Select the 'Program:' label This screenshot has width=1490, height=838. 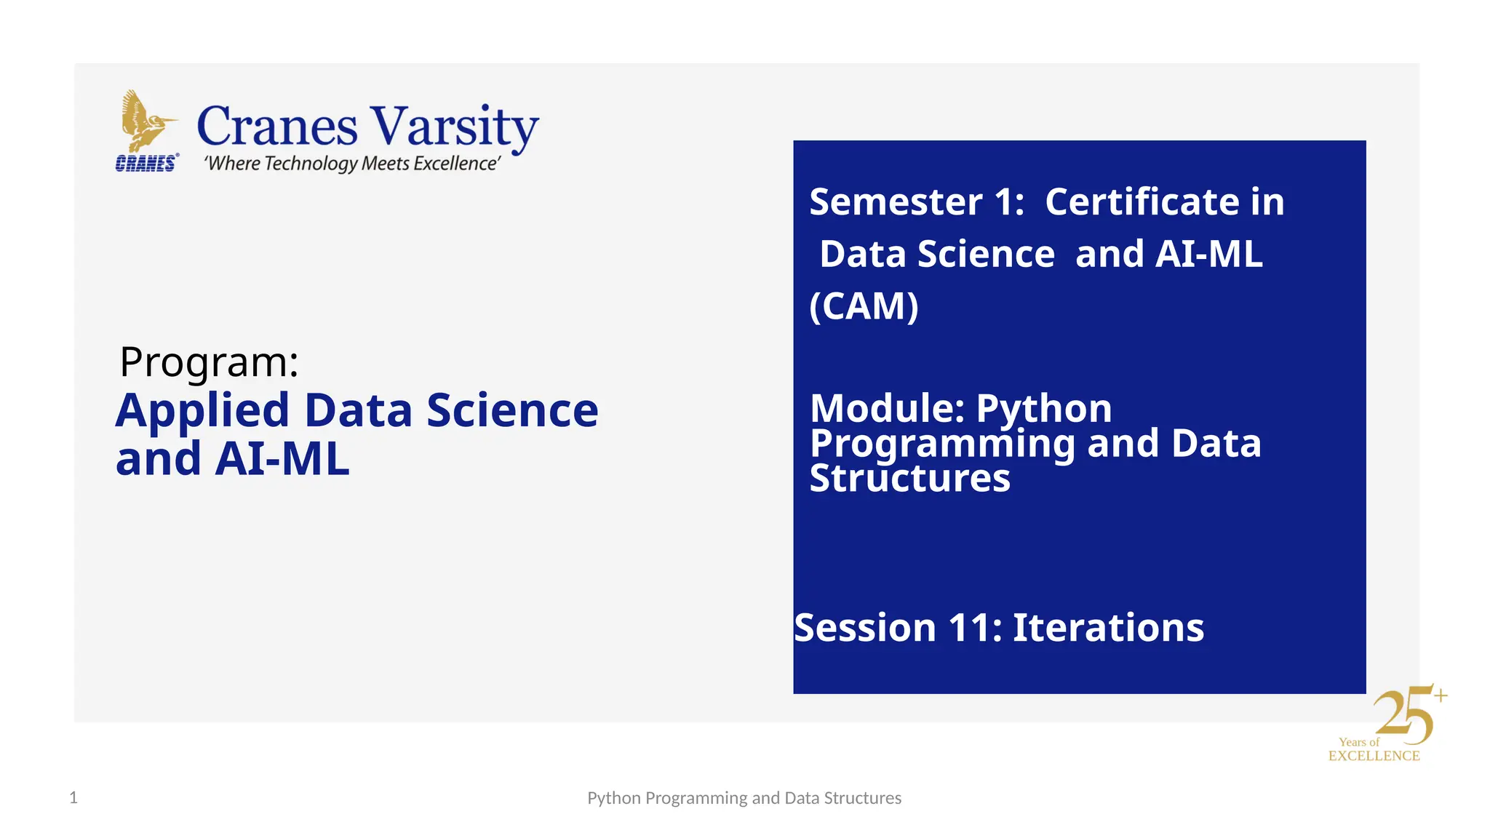pos(210,362)
